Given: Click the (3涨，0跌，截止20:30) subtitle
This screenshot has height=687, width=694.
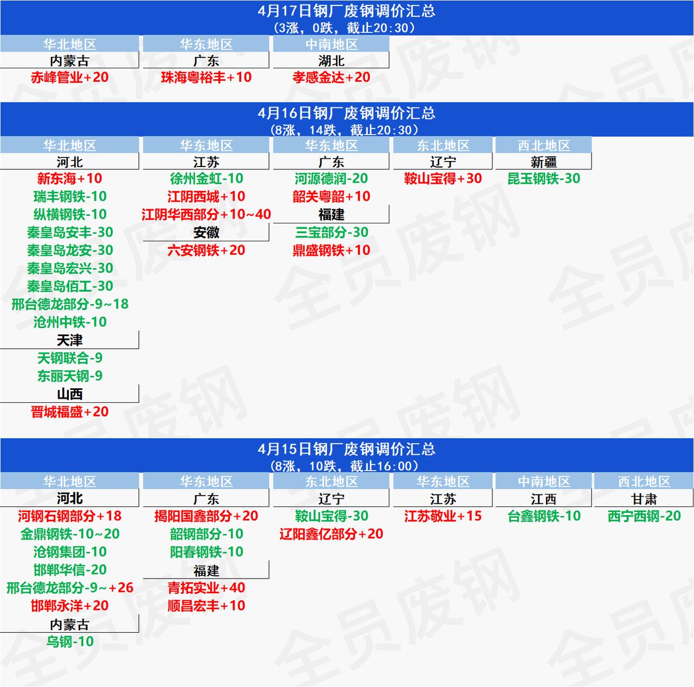Looking at the screenshot, I should tap(346, 28).
